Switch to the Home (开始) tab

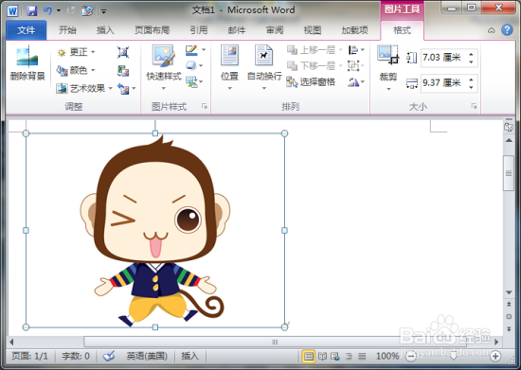pos(67,30)
